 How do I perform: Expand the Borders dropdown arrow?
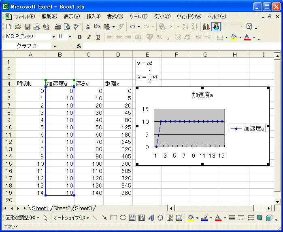(226, 37)
